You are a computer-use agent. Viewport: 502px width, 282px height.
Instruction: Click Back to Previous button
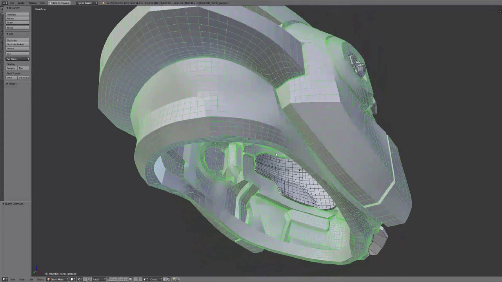pos(59,3)
